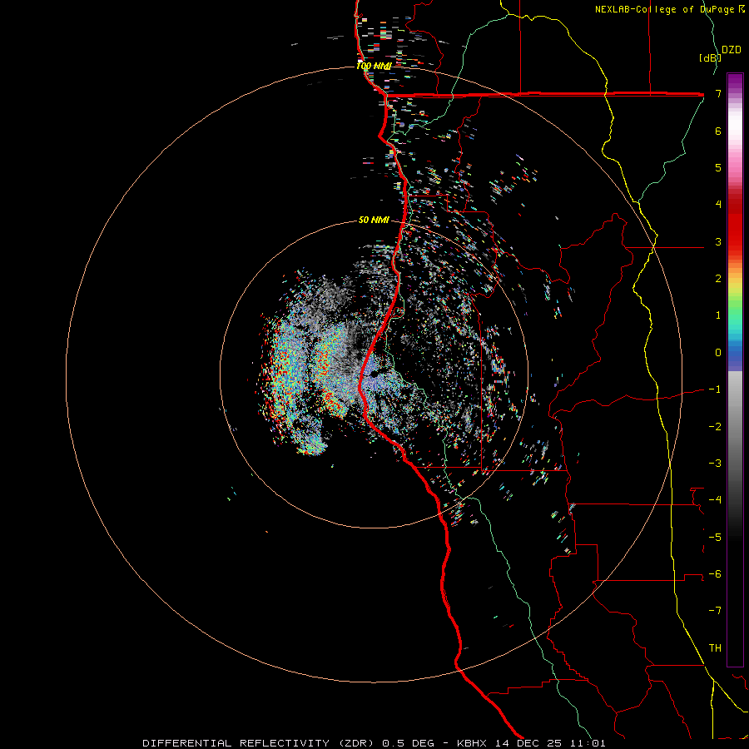The height and width of the screenshot is (749, 749).
Task: Select the 4 tick on the color scale
Action: [x=718, y=205]
